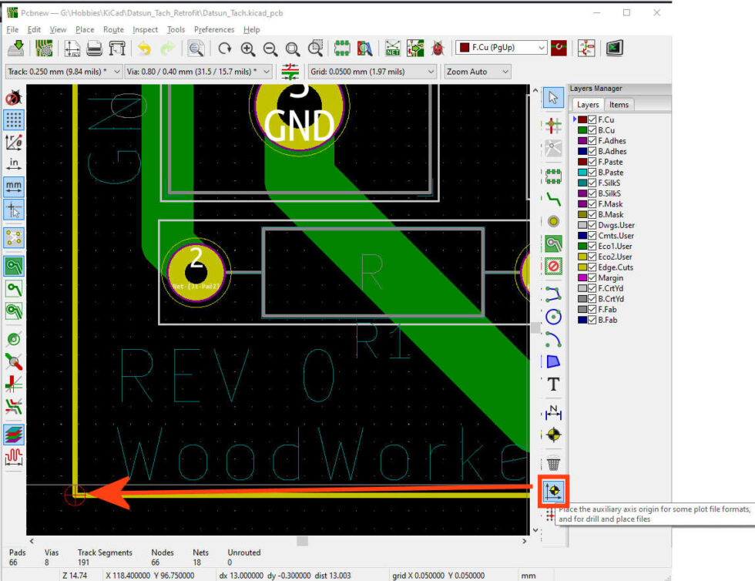Disable the F.SilkS layer visibility

tap(592, 183)
